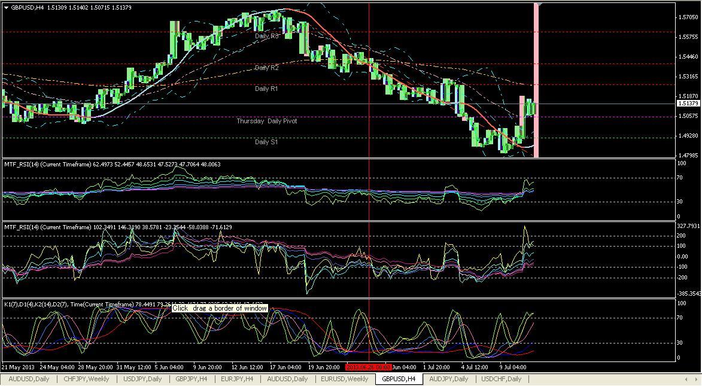Switch to the CHFJPY,Weekly chart tab
The width and height of the screenshot is (702, 386).
click(86, 379)
